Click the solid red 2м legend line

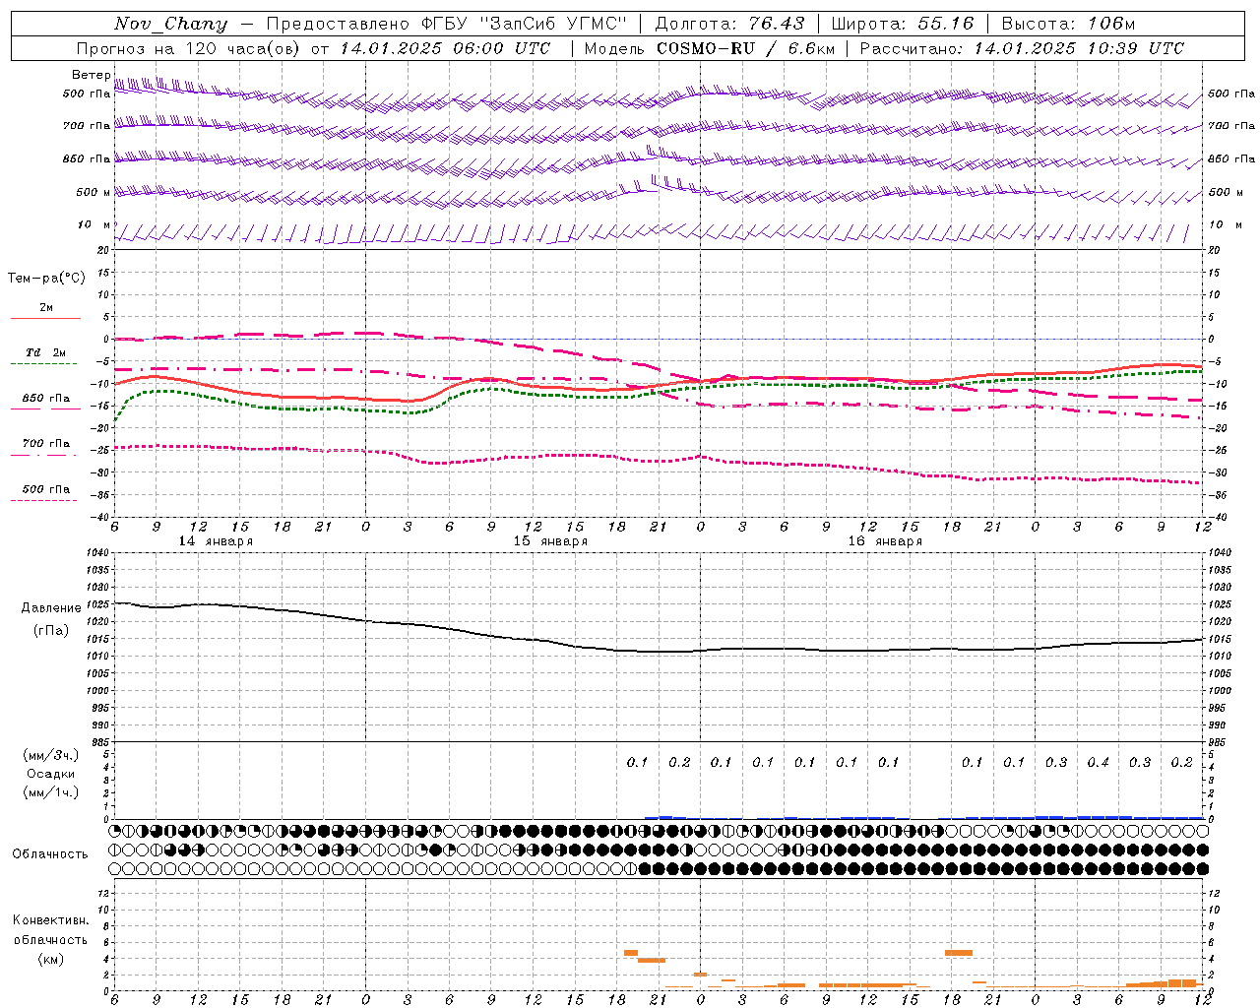click(46, 318)
